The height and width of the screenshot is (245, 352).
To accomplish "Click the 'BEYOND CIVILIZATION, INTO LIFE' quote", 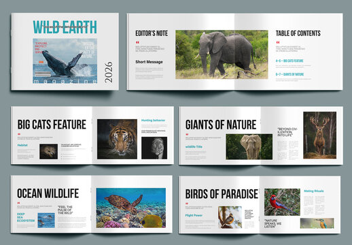I will (287, 132).
